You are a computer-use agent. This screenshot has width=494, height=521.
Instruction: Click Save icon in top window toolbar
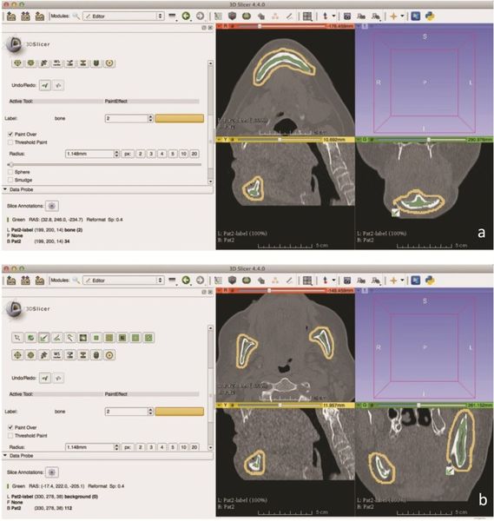[40, 16]
